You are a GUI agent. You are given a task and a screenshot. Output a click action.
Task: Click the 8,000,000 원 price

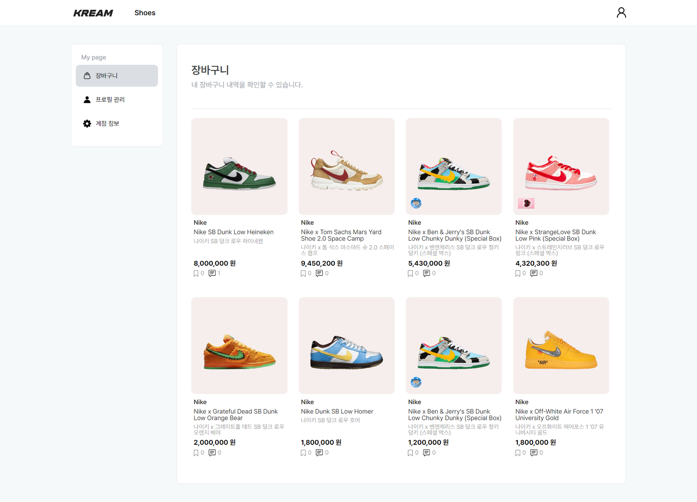[x=215, y=263]
